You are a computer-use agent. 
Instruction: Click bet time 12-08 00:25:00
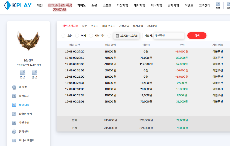point(74,77)
